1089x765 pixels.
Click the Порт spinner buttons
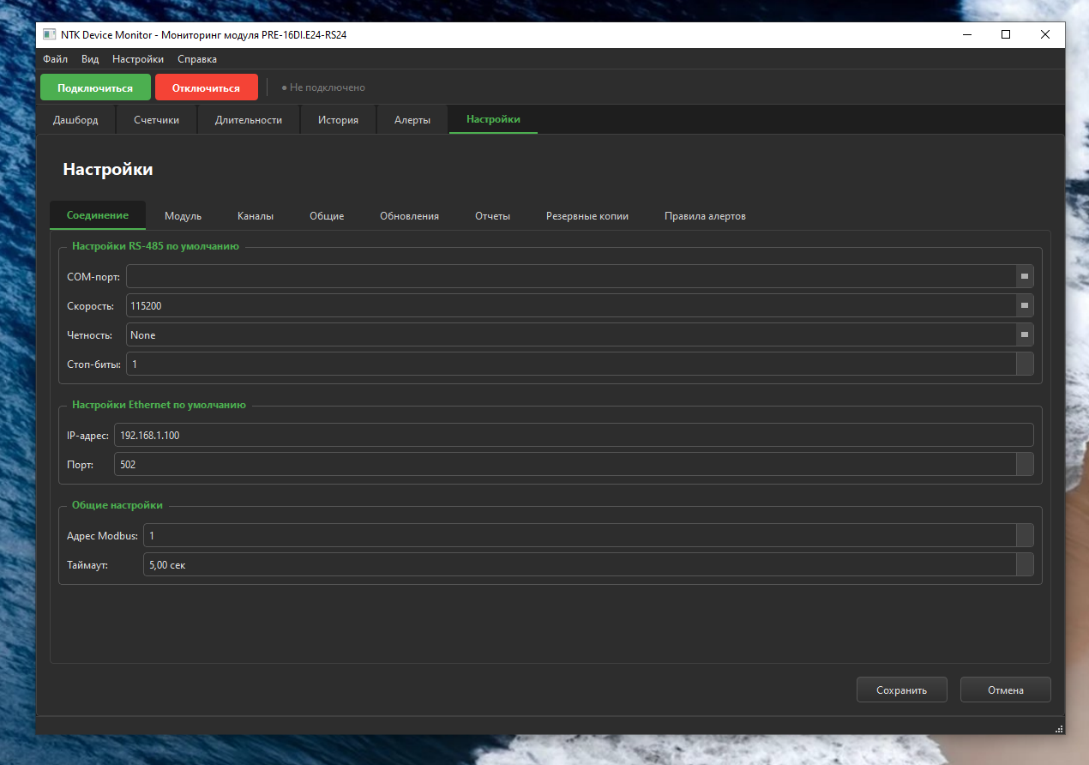1024,464
